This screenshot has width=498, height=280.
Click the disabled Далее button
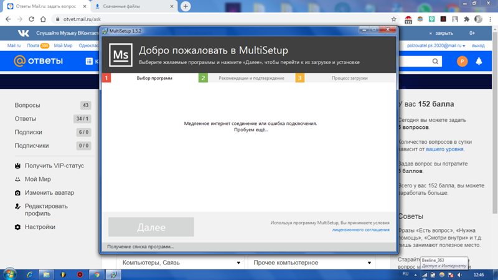(151, 227)
